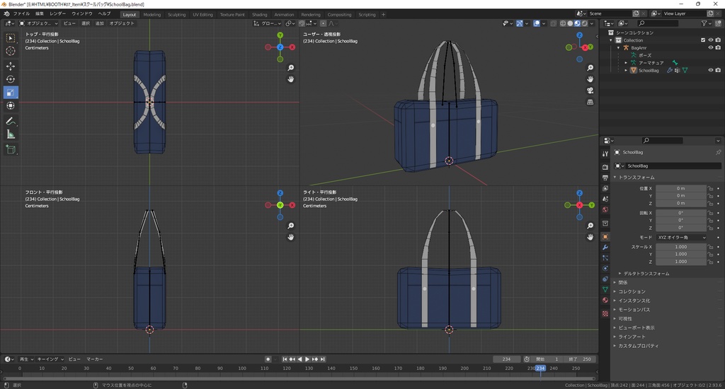The image size is (725, 389).
Task: Expand the デルタトランスフォーム panel
Action: tap(644, 273)
